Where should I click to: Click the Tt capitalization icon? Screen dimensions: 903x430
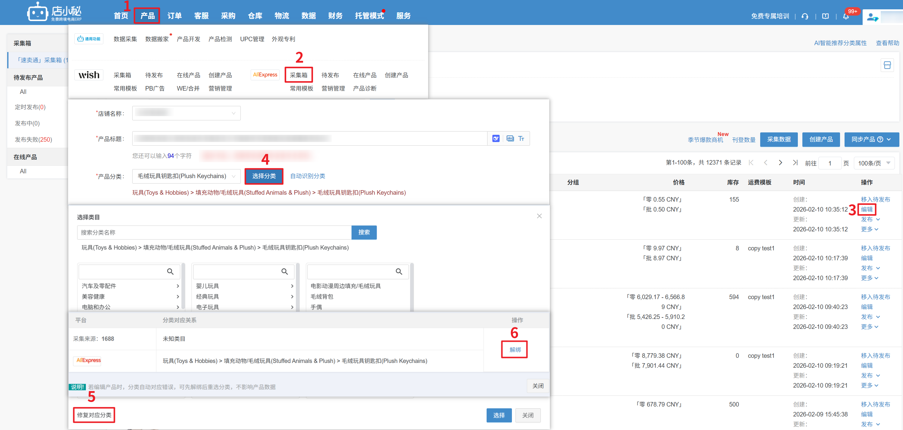click(521, 139)
